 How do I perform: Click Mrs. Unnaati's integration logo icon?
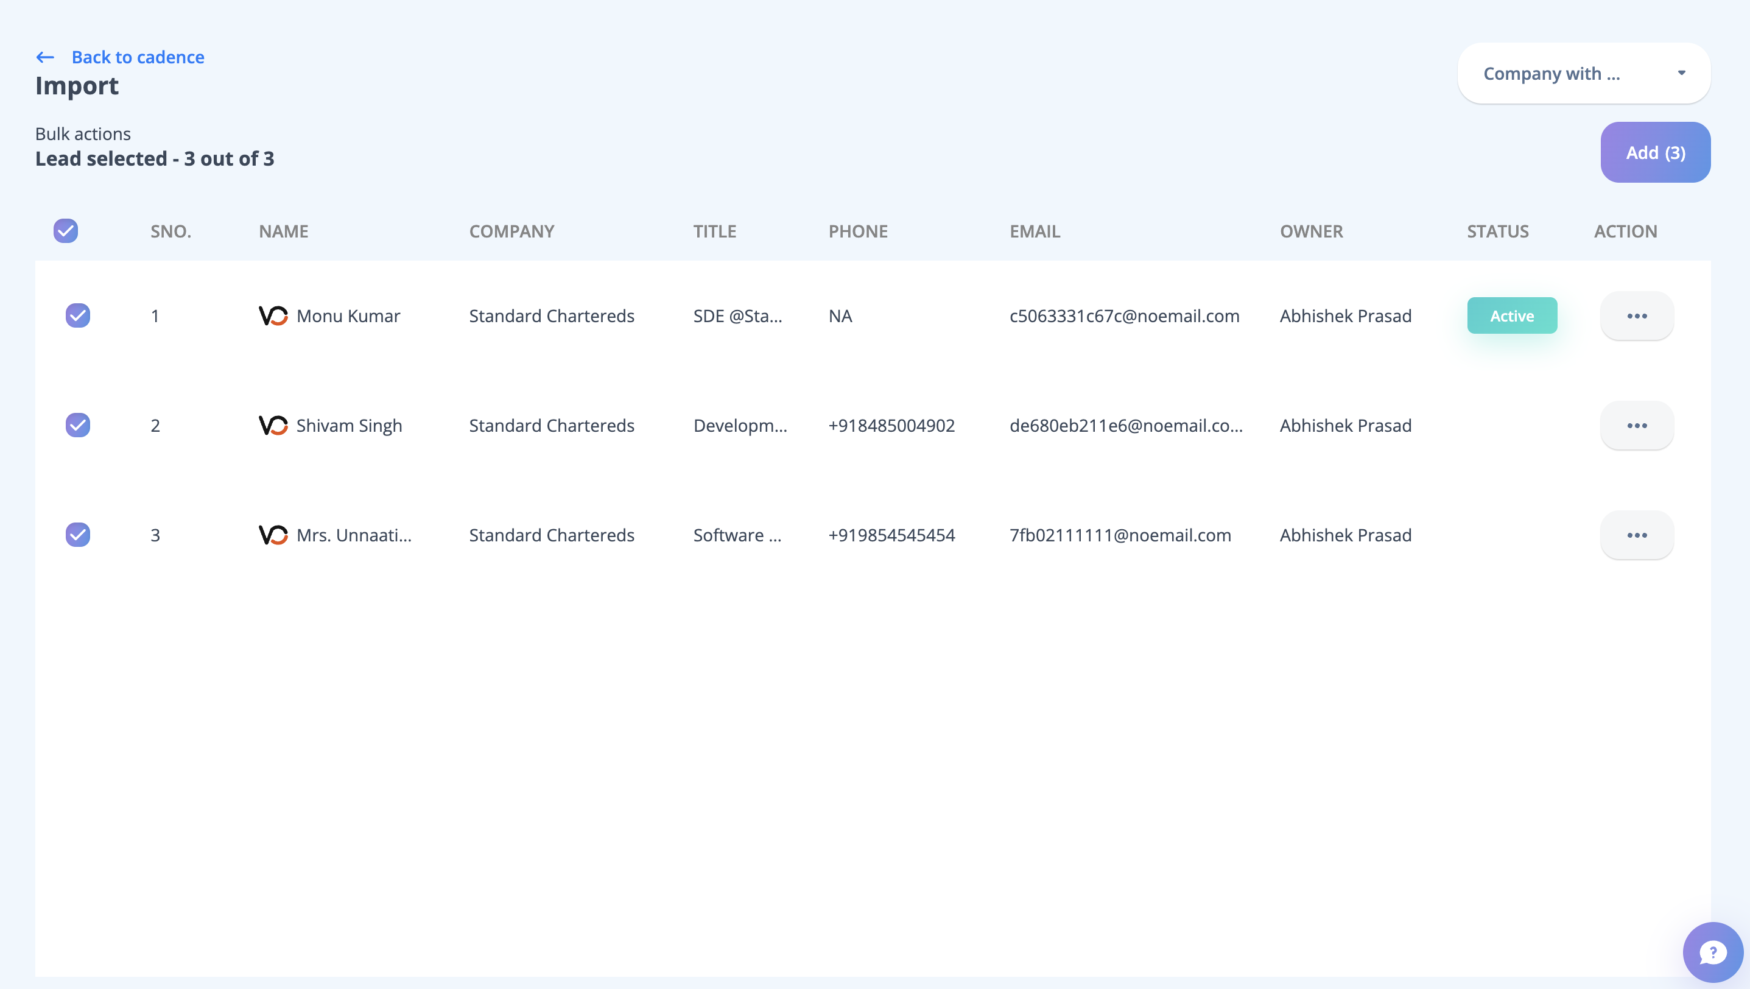(273, 535)
